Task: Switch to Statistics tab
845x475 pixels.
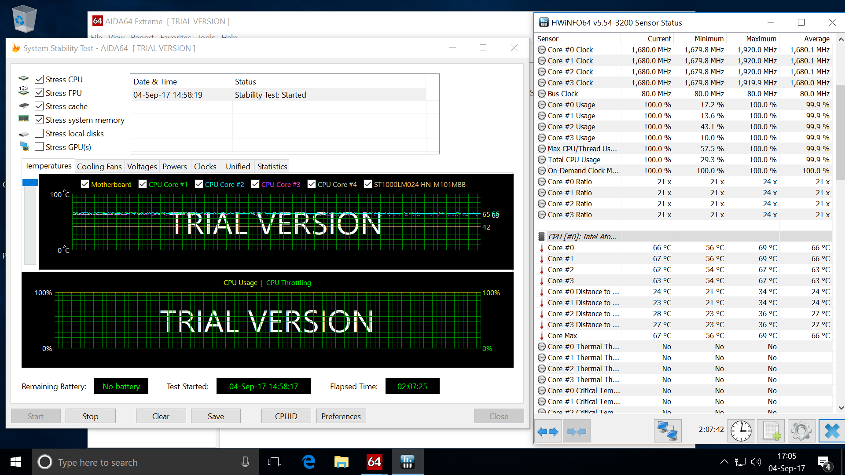Action: coord(272,166)
